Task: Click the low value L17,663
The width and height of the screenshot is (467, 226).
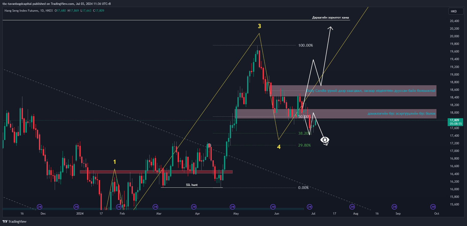Action: click(86, 11)
